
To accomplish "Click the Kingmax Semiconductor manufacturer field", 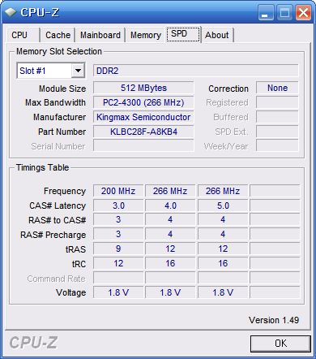I will tap(143, 117).
